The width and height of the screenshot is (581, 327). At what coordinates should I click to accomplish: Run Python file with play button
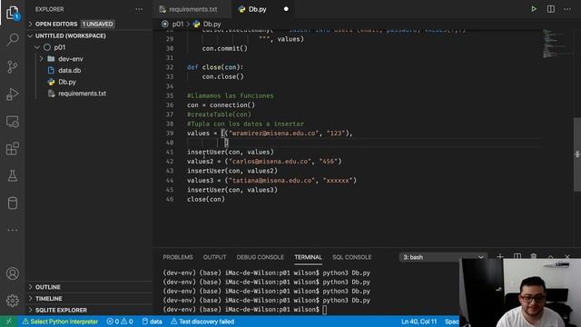pos(534,9)
